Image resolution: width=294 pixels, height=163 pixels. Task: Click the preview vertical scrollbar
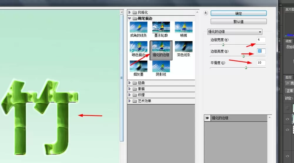pos(122,78)
